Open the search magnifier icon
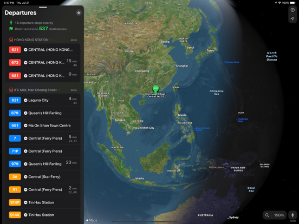 coord(267,215)
